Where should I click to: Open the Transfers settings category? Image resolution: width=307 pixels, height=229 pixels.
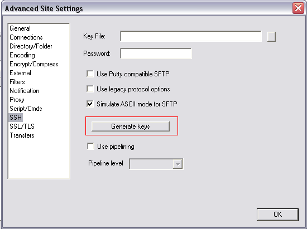coord(22,135)
